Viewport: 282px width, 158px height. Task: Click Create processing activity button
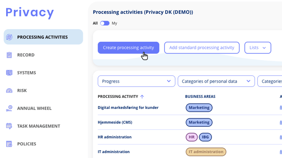128,47
